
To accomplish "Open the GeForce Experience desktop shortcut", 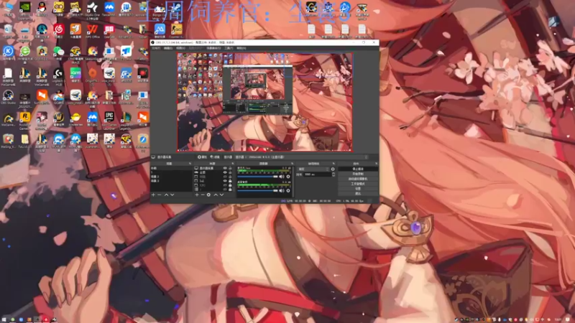I will click(25, 9).
